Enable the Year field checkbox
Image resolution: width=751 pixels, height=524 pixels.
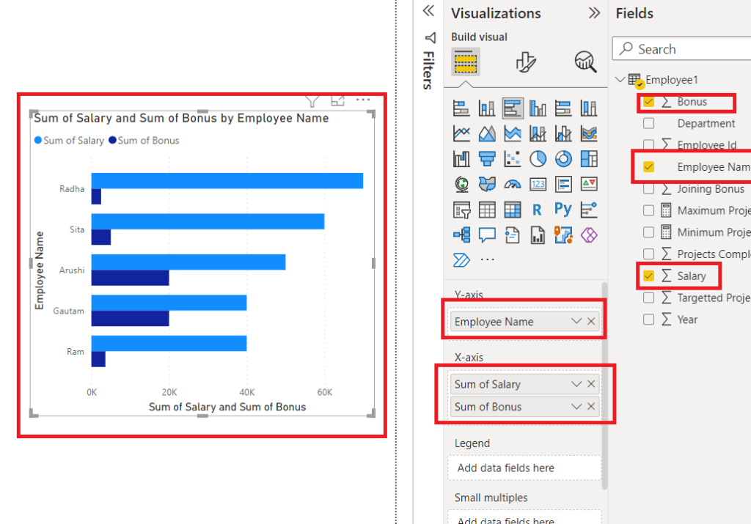(x=648, y=320)
